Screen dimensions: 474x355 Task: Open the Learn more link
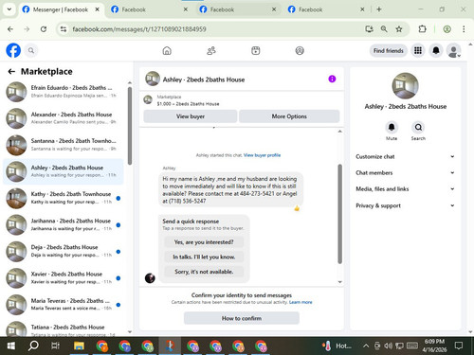pos(301,302)
